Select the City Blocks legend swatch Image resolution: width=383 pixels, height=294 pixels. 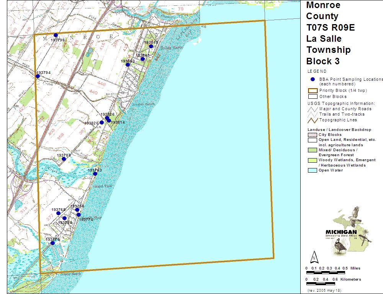coord(312,135)
